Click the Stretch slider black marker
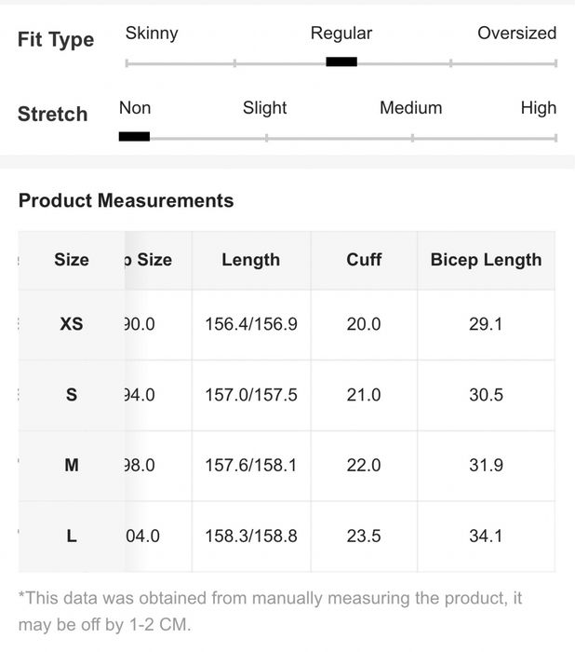Screen dimensions: 575x652 coord(134,136)
